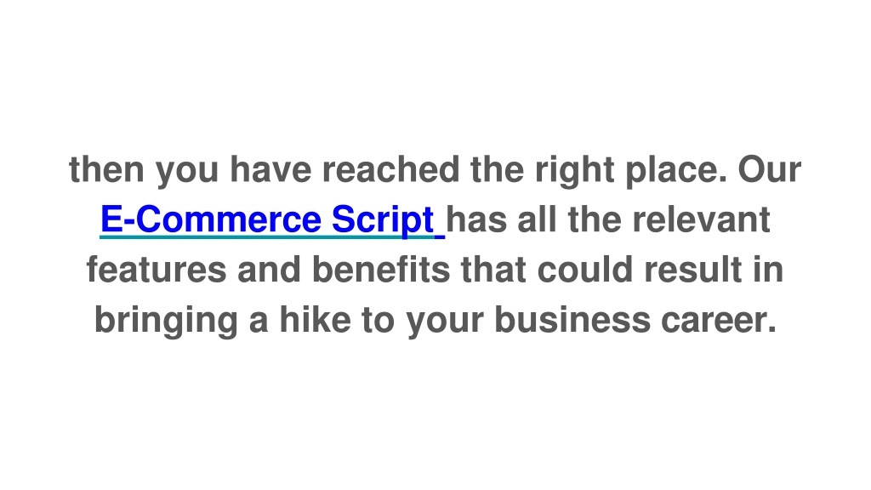
Task: Click the word "has" after the link
Action: click(x=476, y=219)
